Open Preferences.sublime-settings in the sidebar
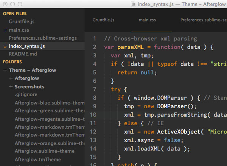Viewport: 227px width, 166px height. (x=43, y=38)
